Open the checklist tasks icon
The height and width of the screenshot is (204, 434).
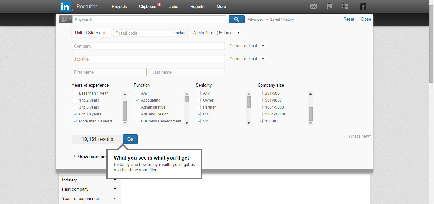point(345,6)
